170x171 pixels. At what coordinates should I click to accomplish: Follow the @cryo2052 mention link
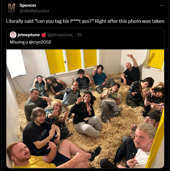point(40,42)
